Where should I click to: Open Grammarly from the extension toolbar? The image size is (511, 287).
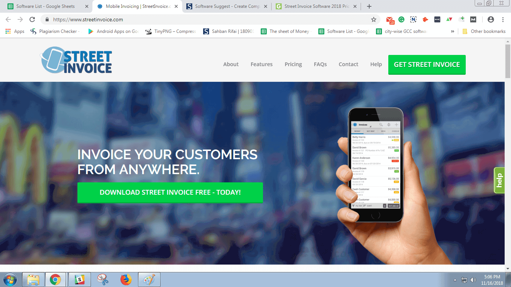click(401, 19)
